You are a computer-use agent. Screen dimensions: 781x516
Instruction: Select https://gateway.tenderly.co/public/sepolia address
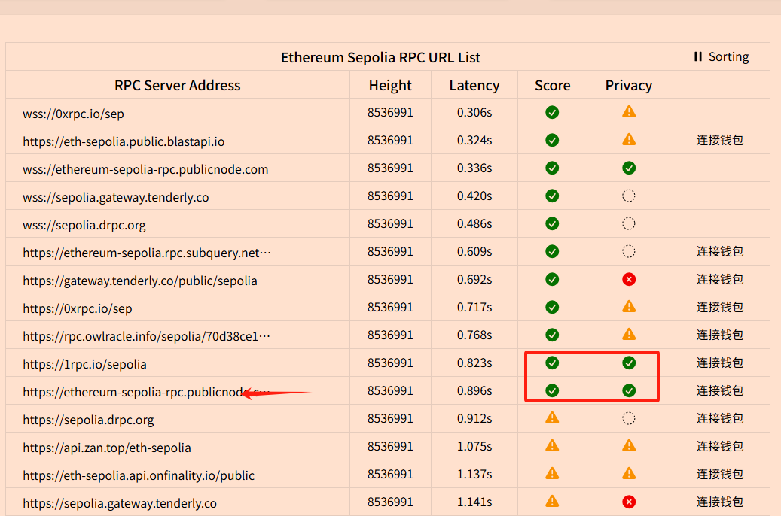tap(140, 281)
